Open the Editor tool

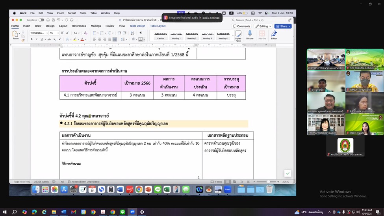[x=274, y=35]
